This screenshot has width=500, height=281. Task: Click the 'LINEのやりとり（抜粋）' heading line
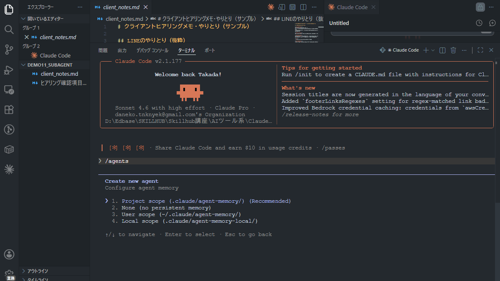(x=152, y=40)
